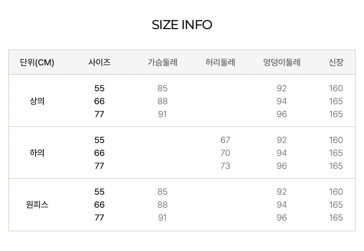Click waist value 73 in 하의
This screenshot has height=251, width=364.
pos(225,166)
